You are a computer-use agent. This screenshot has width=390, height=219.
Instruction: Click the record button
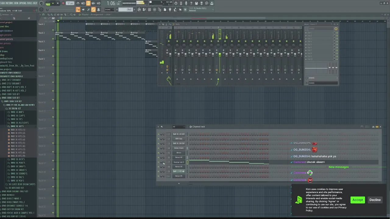(63, 3)
